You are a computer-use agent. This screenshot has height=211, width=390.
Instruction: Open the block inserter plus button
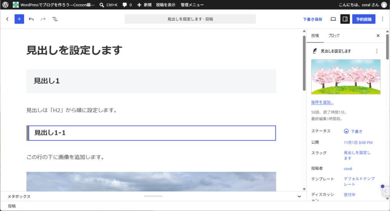coord(19,19)
